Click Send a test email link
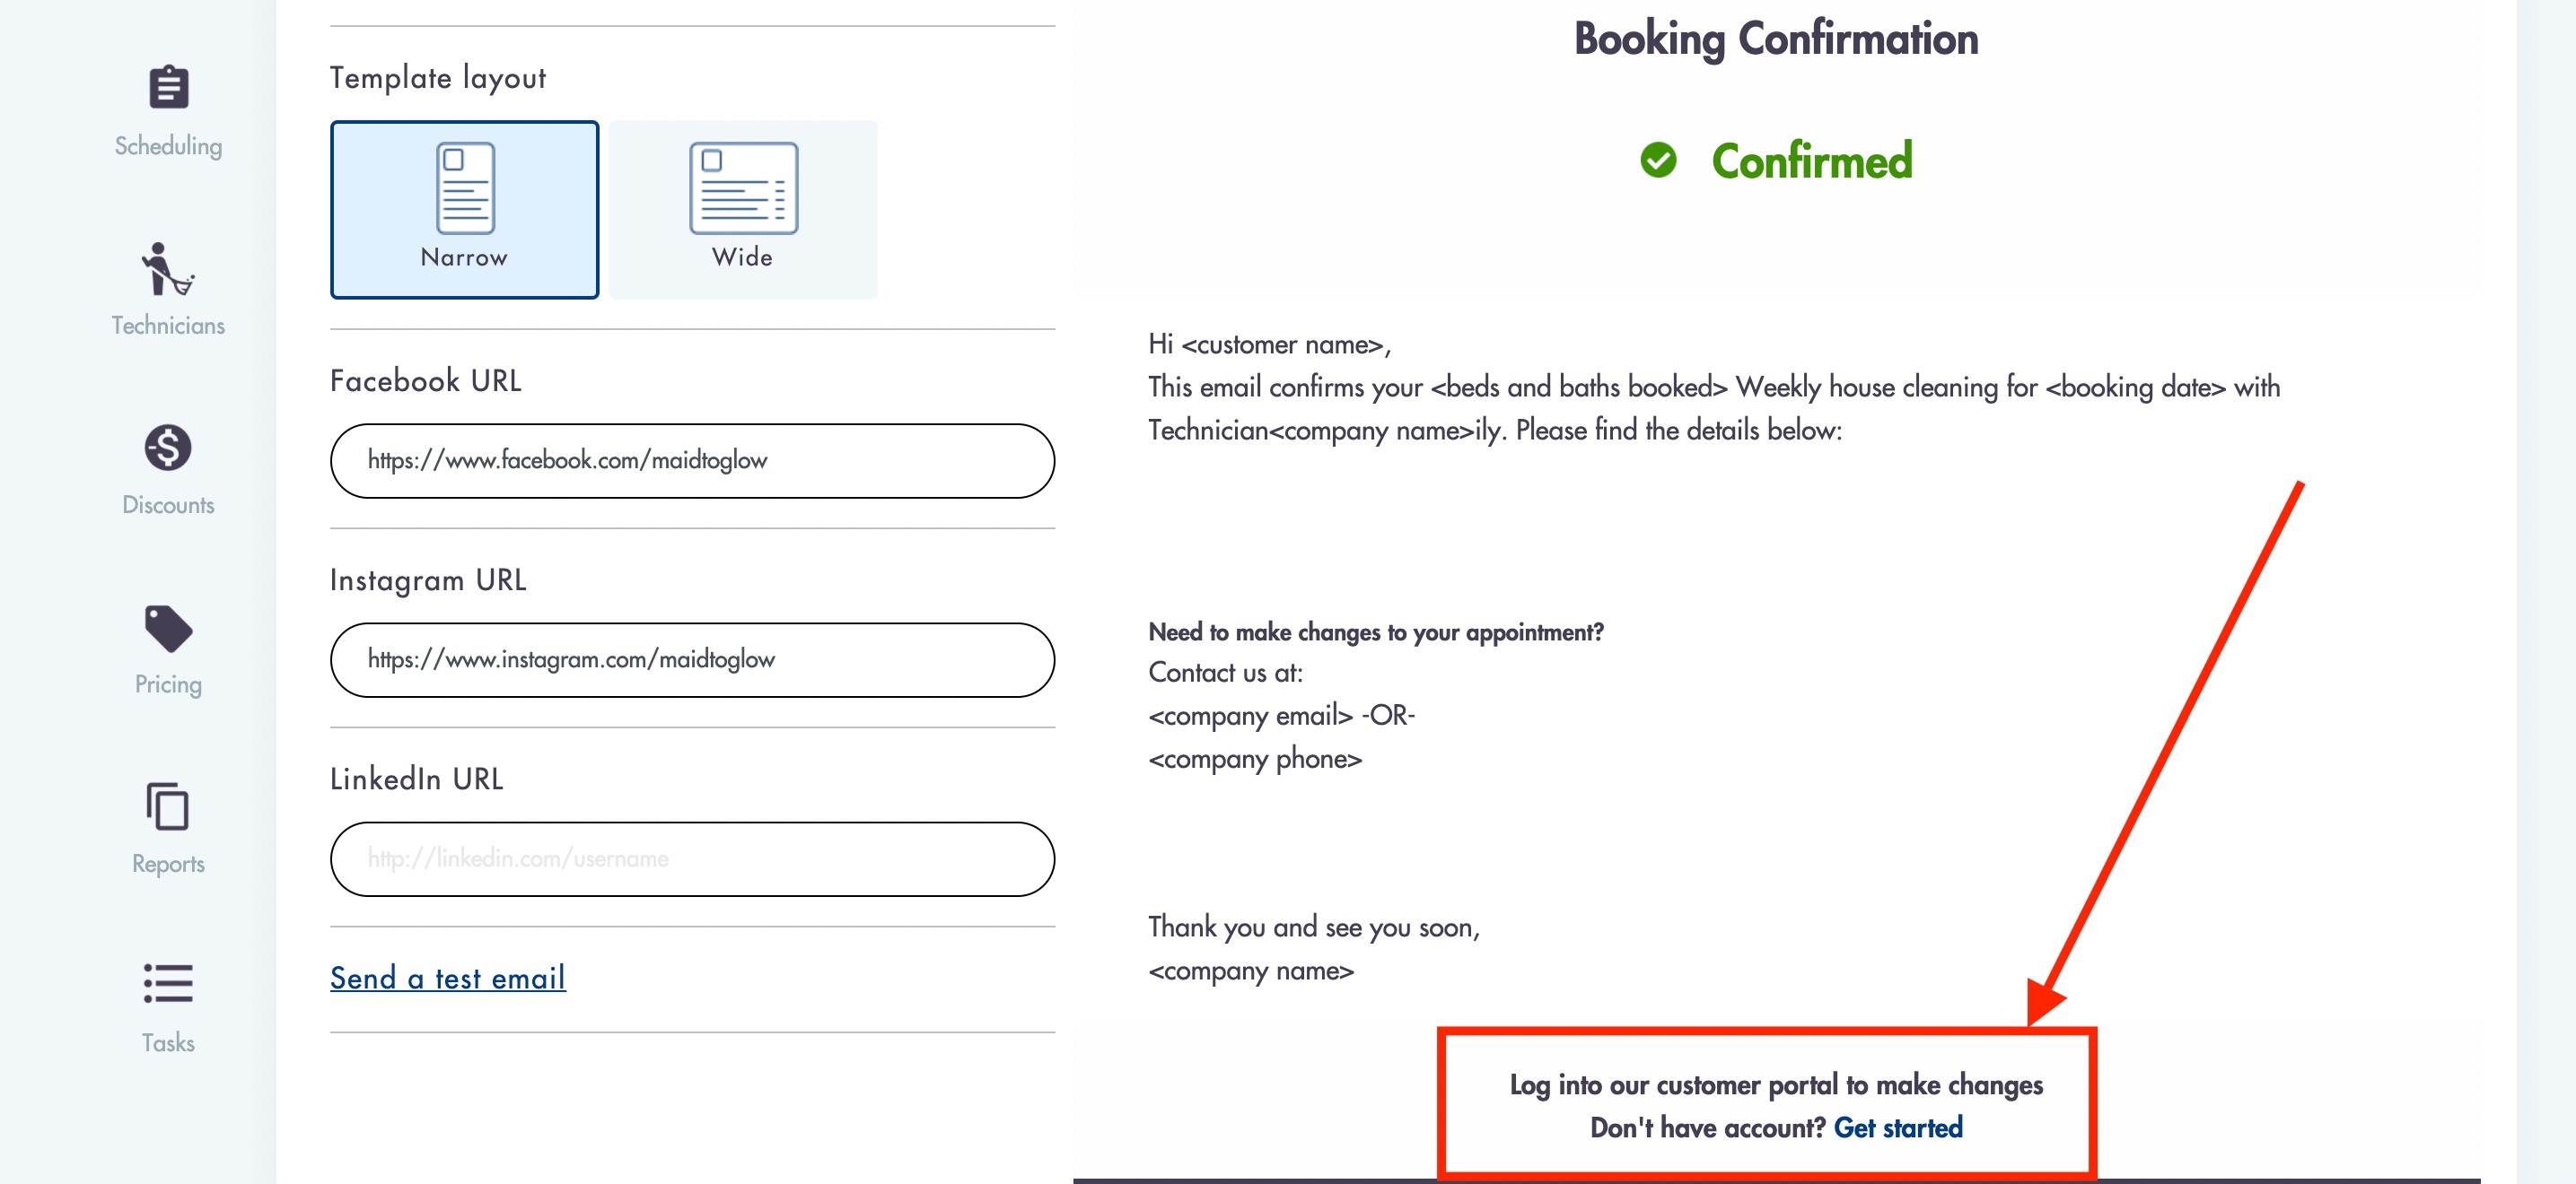Image resolution: width=2576 pixels, height=1184 pixels. pyautogui.click(x=448, y=977)
